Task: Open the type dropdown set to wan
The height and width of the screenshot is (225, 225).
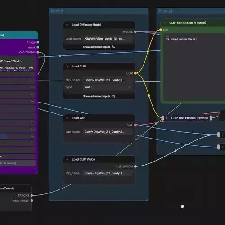Action: (x=108, y=87)
